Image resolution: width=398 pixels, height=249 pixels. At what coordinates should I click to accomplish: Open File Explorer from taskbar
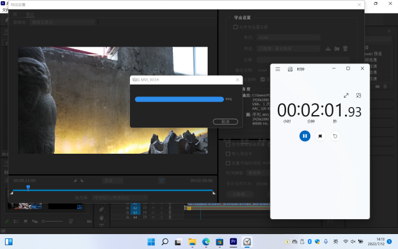(192, 242)
